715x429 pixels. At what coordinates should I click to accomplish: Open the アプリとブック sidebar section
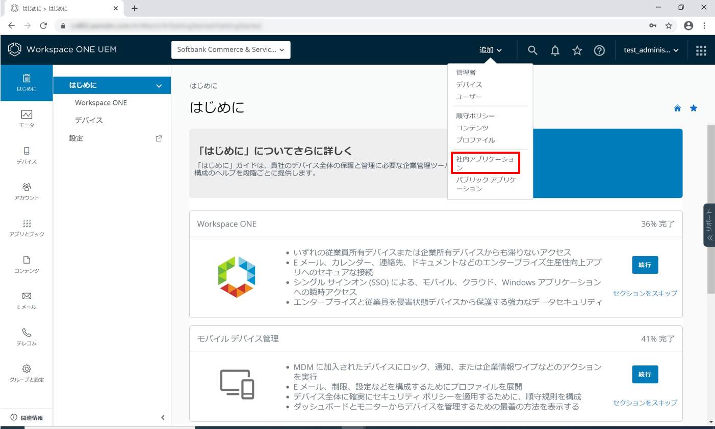27,228
